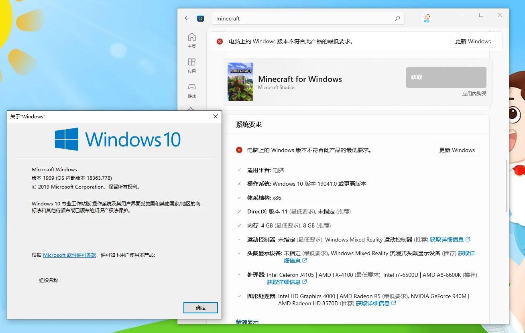Click 更新 Windows in system requirements section
This screenshot has width=525, height=333.
pyautogui.click(x=457, y=150)
